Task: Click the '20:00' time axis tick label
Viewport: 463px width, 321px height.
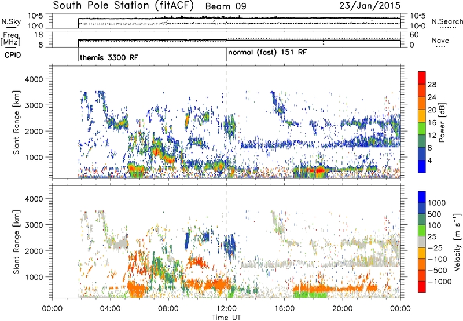Action: 343,309
